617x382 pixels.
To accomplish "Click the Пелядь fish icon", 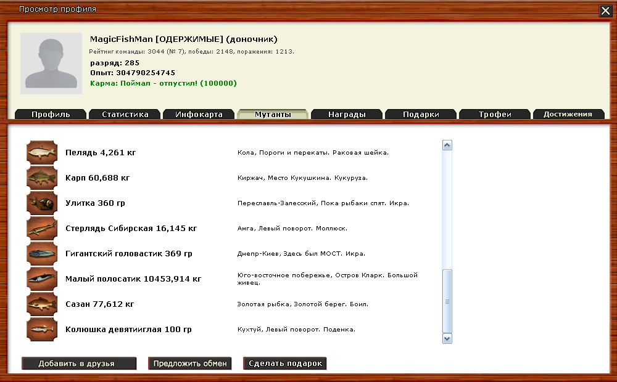I will point(42,152).
